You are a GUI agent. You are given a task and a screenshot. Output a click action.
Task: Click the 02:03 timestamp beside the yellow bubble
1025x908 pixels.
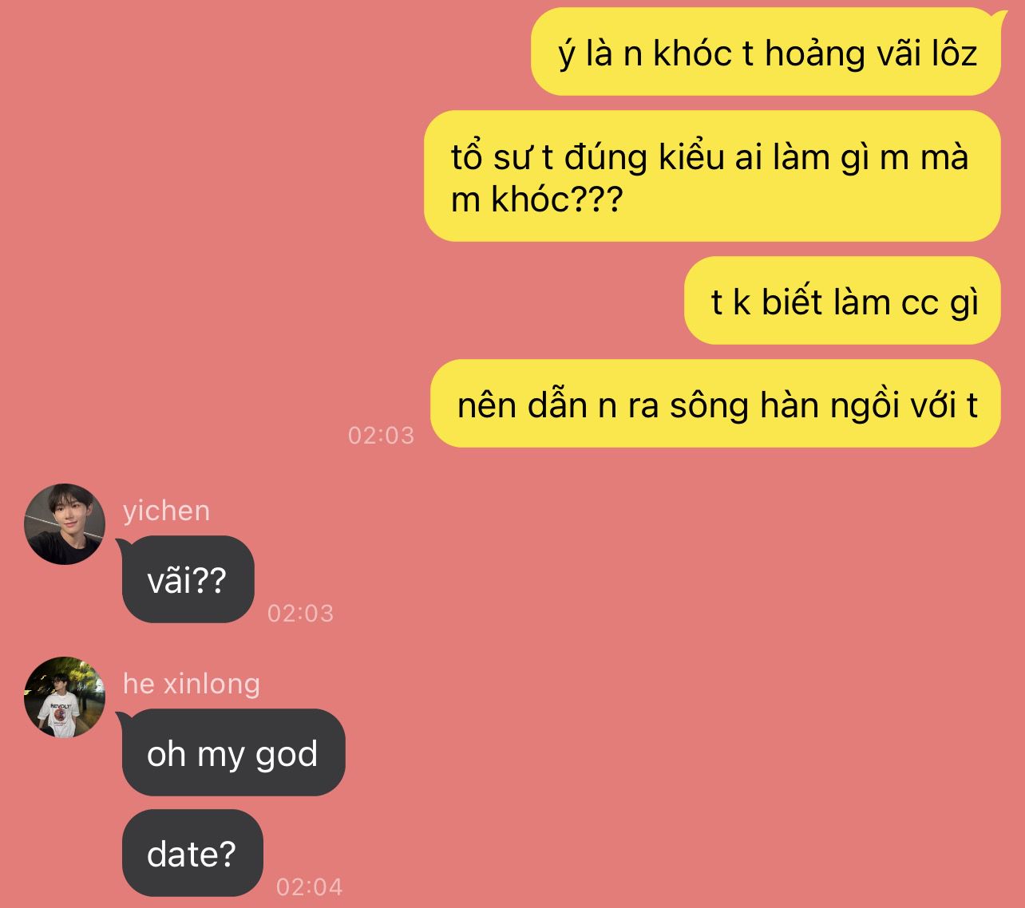pos(381,435)
